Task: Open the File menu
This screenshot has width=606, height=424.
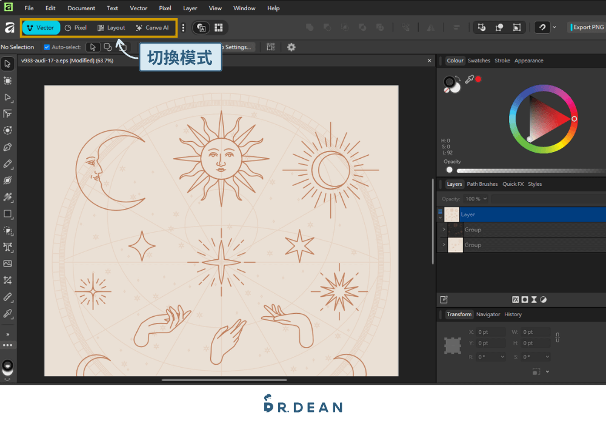Action: (29, 8)
